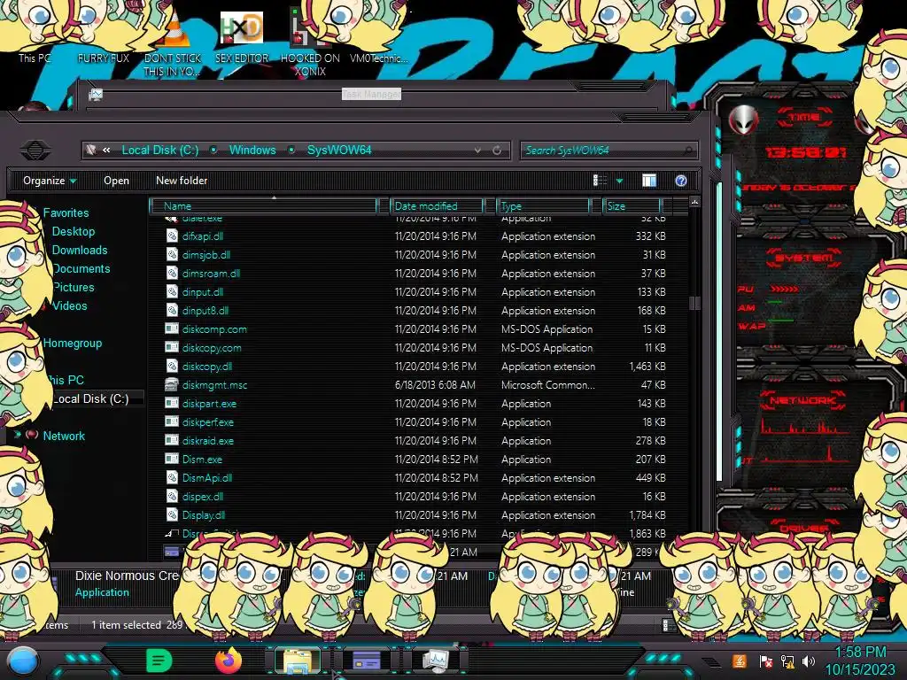The height and width of the screenshot is (680, 907).
Task: Select the diskcomp.com file icon
Action: (172, 329)
